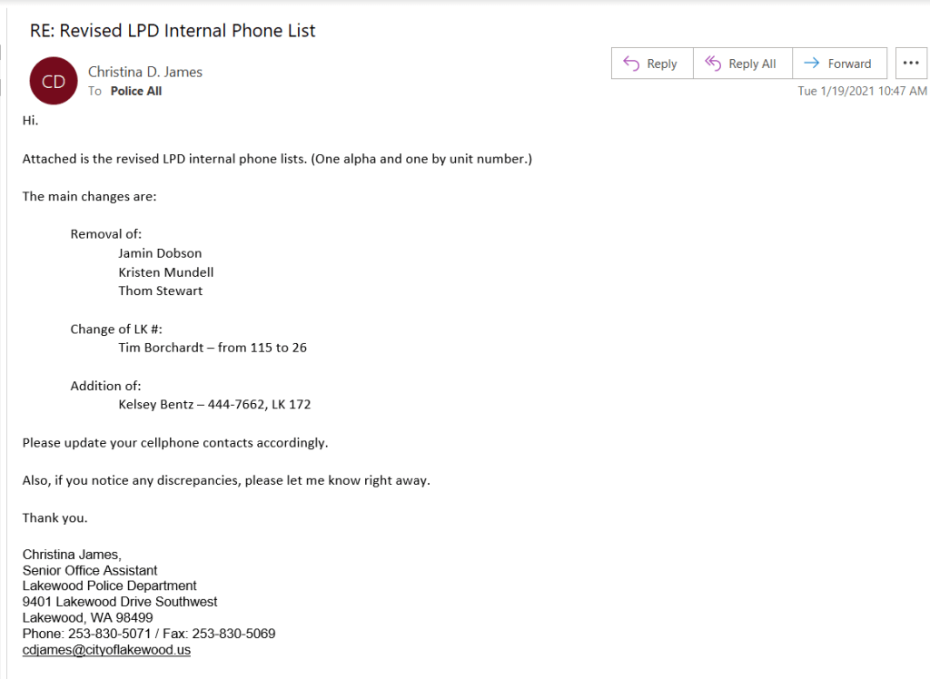
Task: Open the cdjames@cityoflakewood.us email link
Action: click(x=106, y=650)
